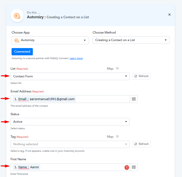The height and width of the screenshot is (177, 182).
Task: Click the Automizy icon inside Choose App dropdown
Action: [x=17, y=40]
